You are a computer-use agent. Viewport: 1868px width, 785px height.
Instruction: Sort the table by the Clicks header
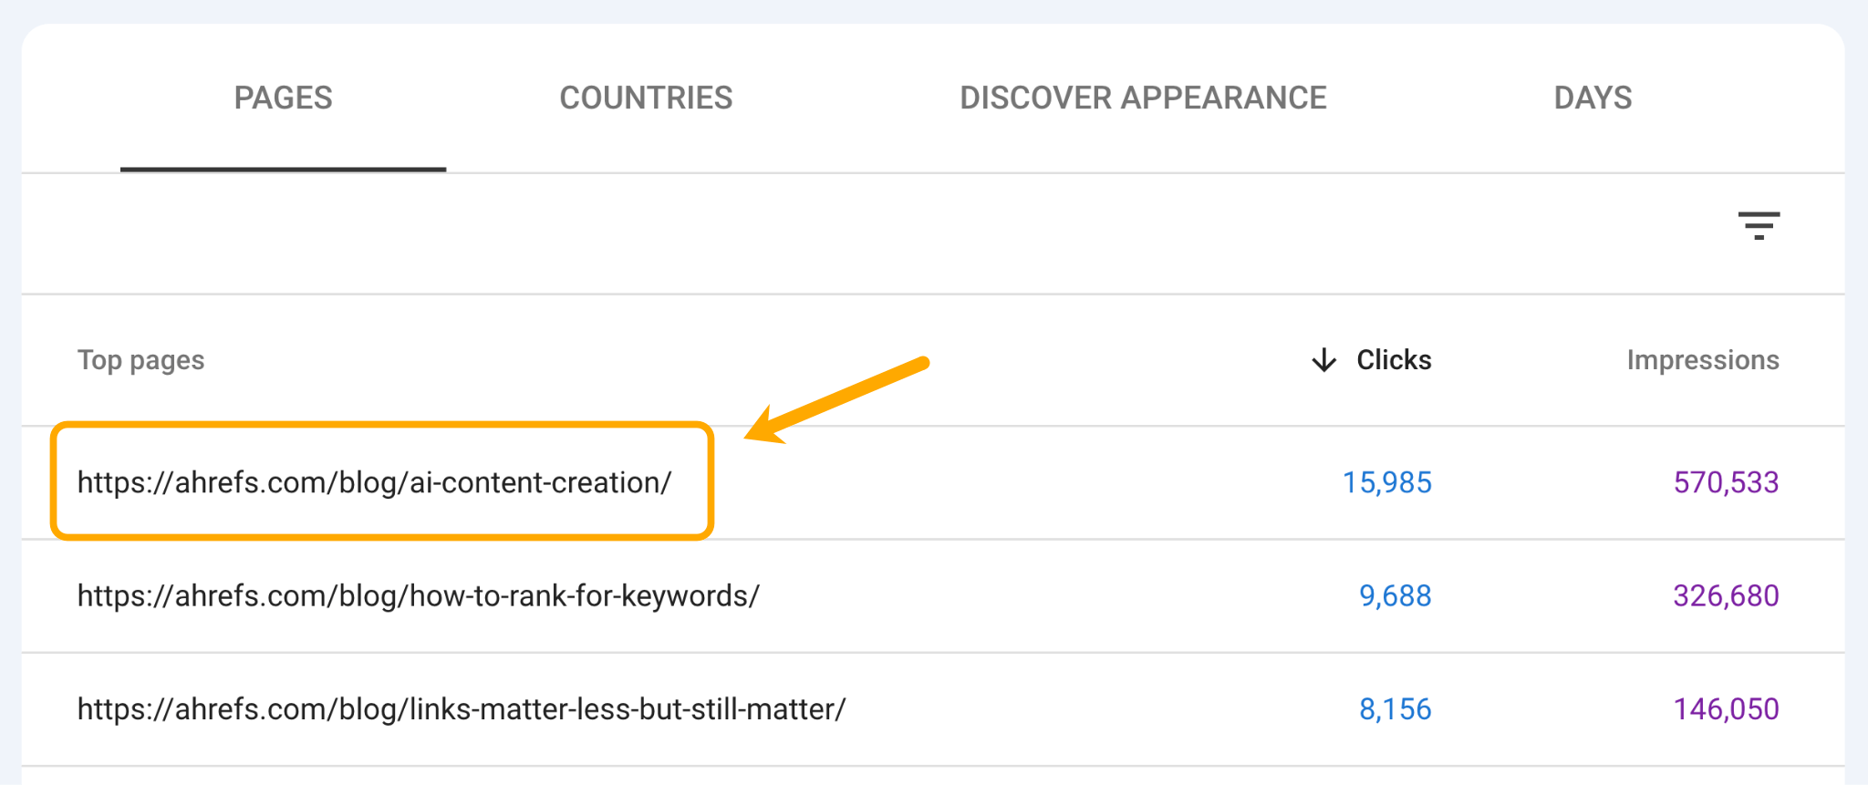coord(1395,359)
